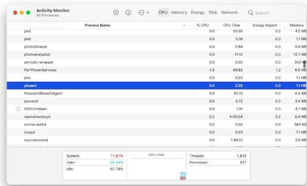Click the System 11.67% value
This screenshot has height=186, width=307.
pyautogui.click(x=117, y=156)
